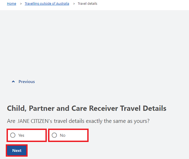Click the 'travel details exactly the same' question text
This screenshot has width=189, height=159.
click(x=90, y=121)
